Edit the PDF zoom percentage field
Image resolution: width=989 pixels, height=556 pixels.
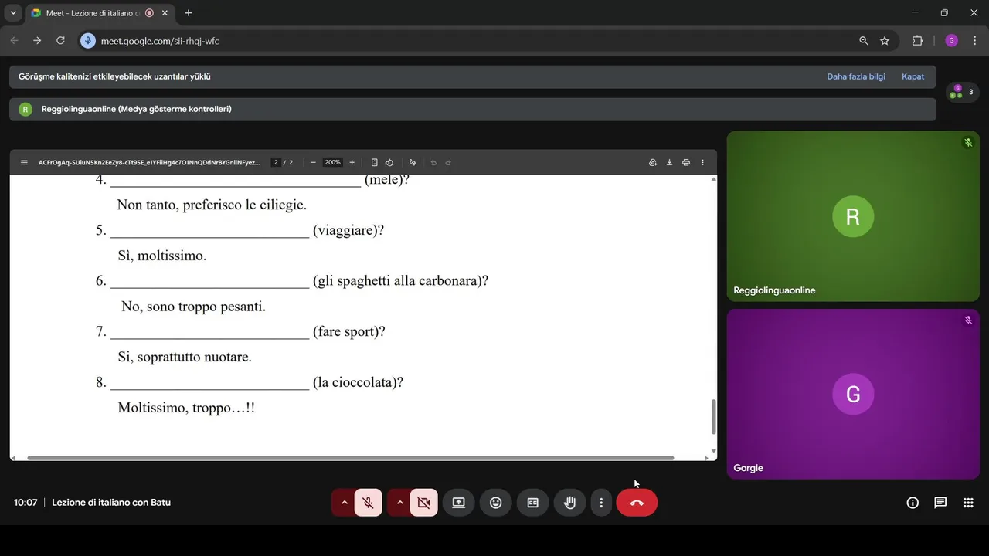click(332, 163)
